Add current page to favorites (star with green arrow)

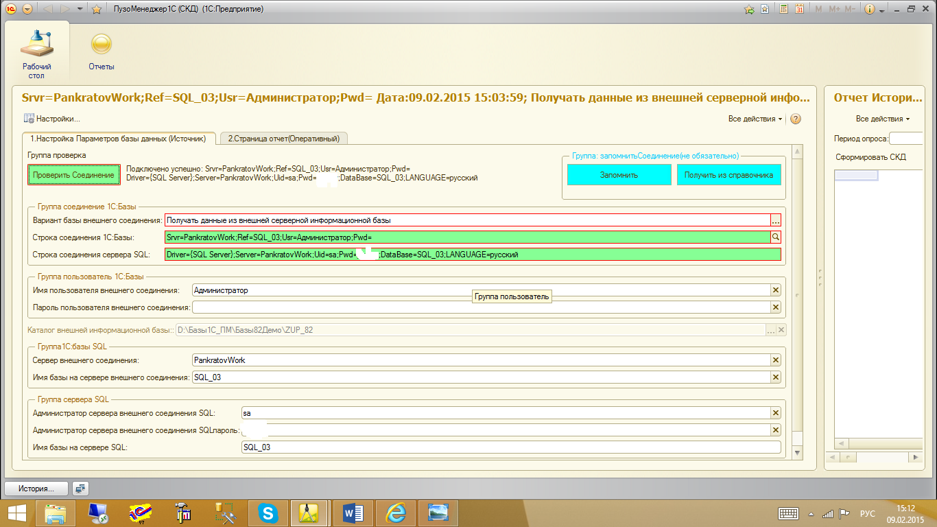pyautogui.click(x=750, y=10)
